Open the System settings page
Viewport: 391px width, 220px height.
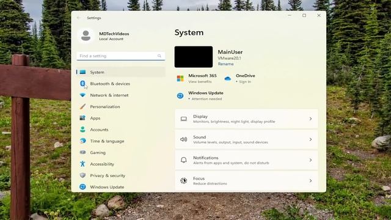pyautogui.click(x=121, y=72)
